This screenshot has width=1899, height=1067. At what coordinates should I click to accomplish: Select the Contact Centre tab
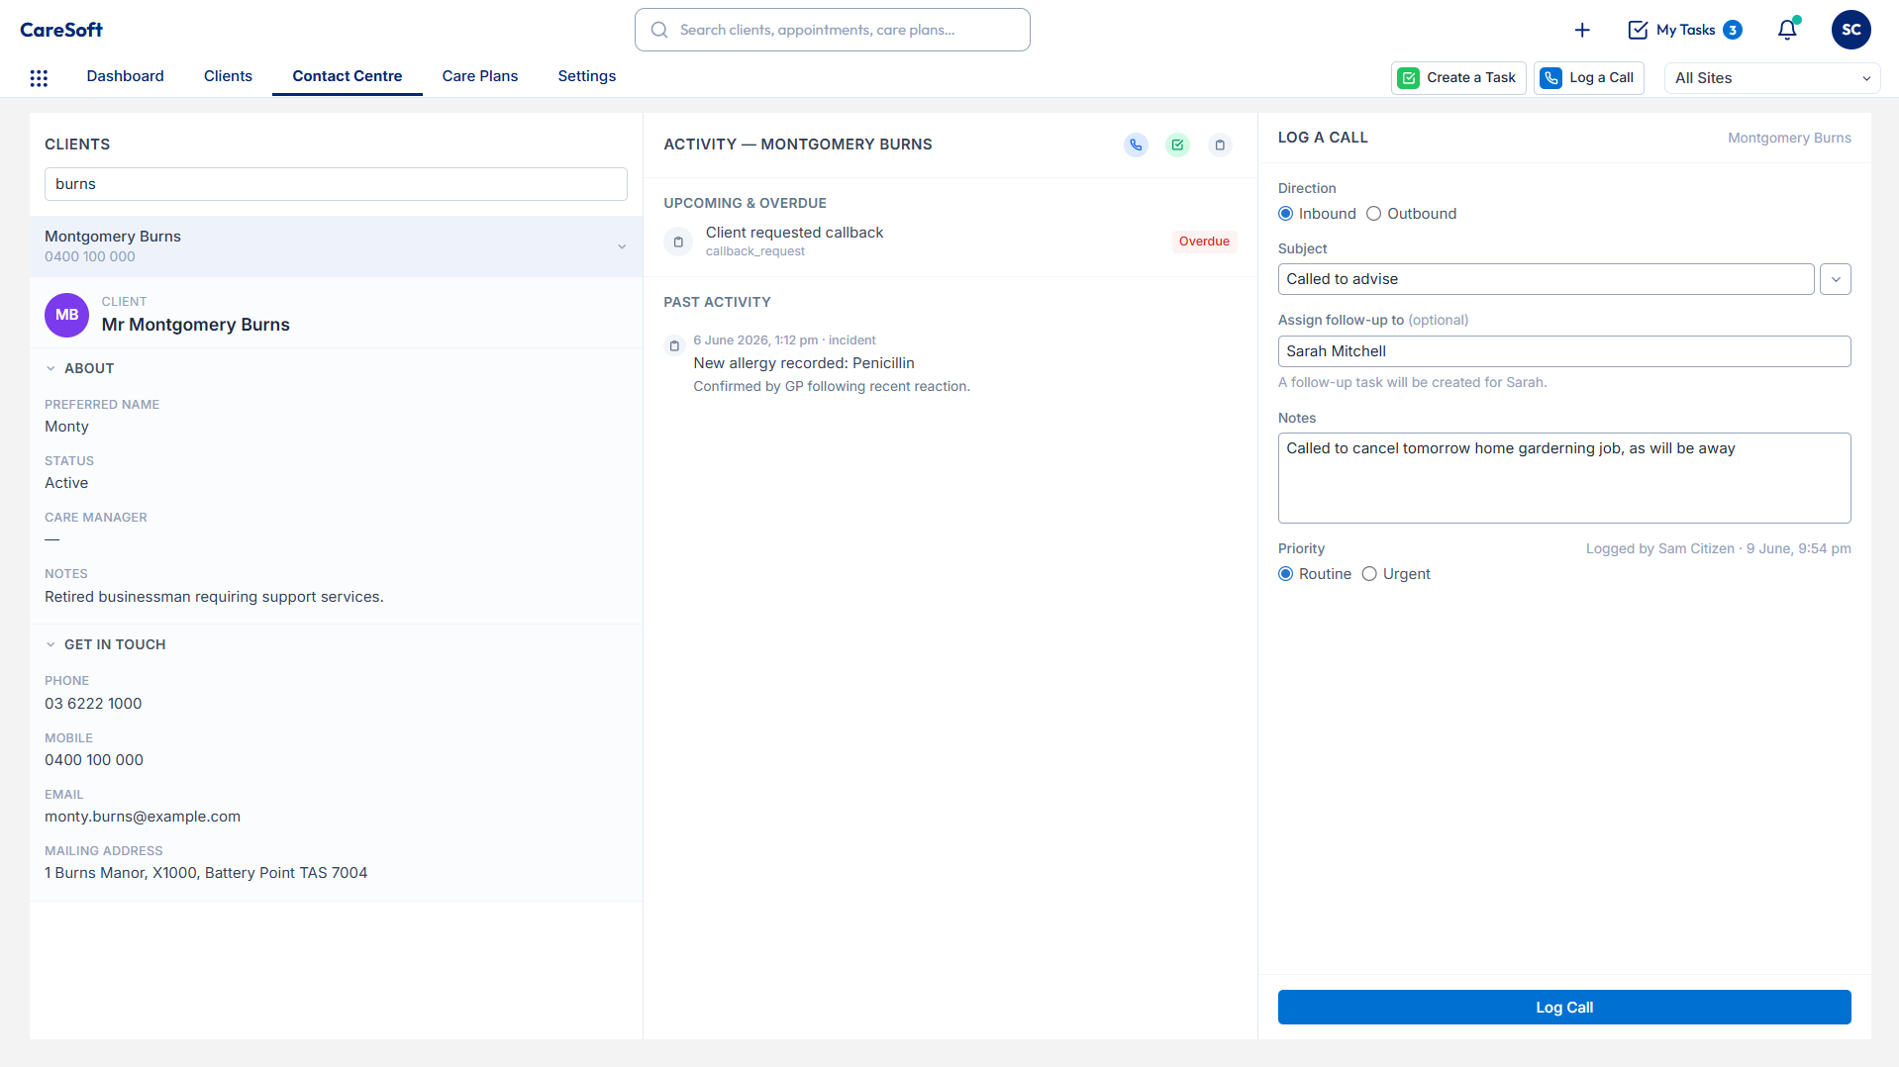click(347, 76)
